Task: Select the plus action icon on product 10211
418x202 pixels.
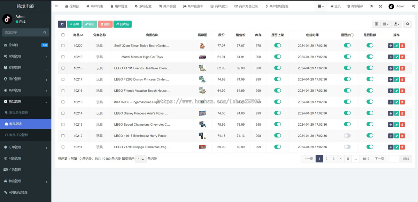Action: (391, 147)
